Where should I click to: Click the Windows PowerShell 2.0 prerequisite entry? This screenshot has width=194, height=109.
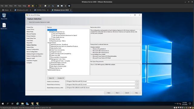pos(99,49)
